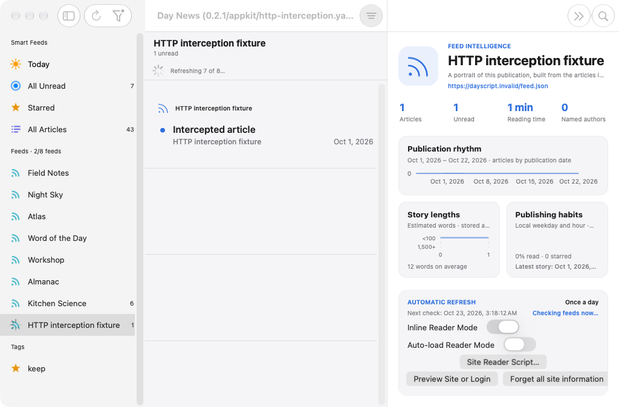
Task: Click the Smart Feeds section header
Action: (29, 43)
